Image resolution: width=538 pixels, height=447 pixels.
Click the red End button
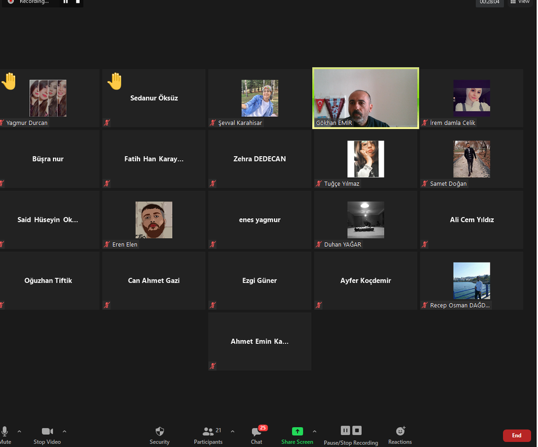pos(516,435)
